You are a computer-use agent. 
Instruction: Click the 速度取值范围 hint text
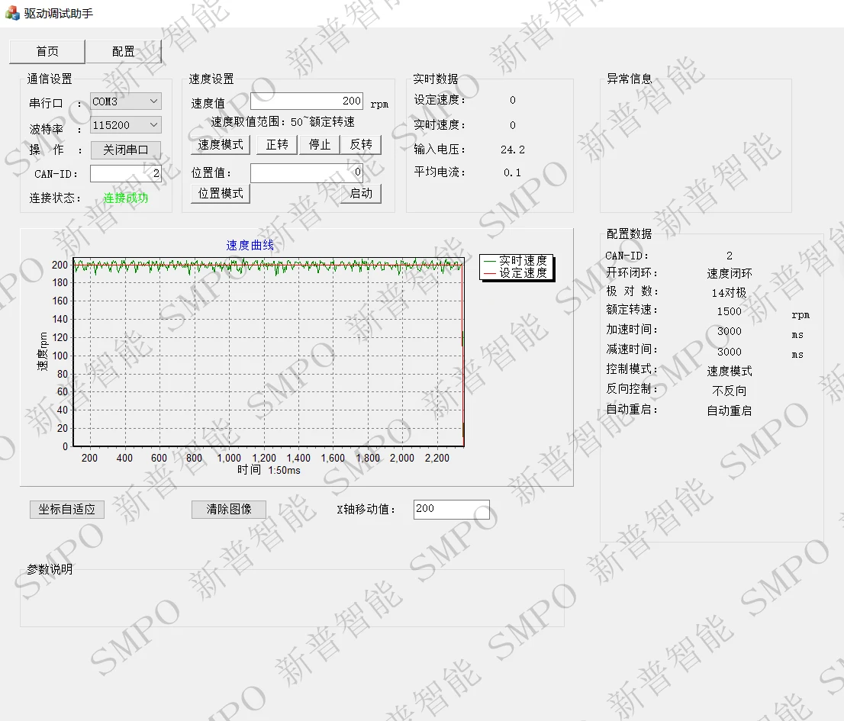click(282, 121)
